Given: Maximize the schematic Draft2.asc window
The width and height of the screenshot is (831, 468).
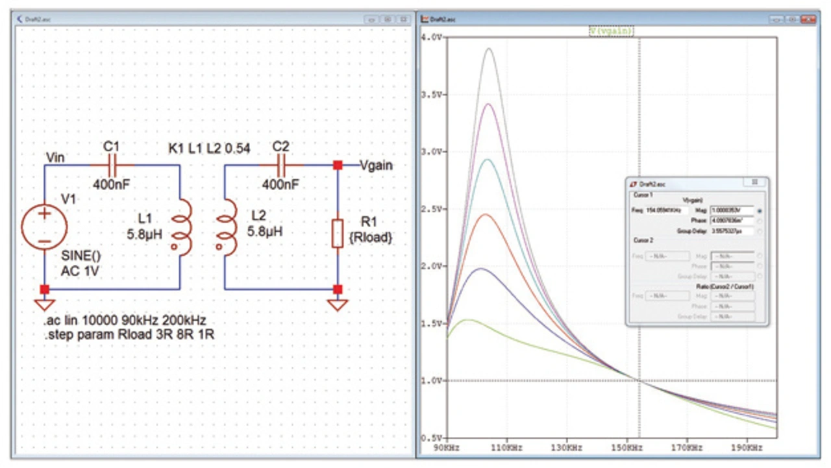Looking at the screenshot, I should [x=388, y=19].
